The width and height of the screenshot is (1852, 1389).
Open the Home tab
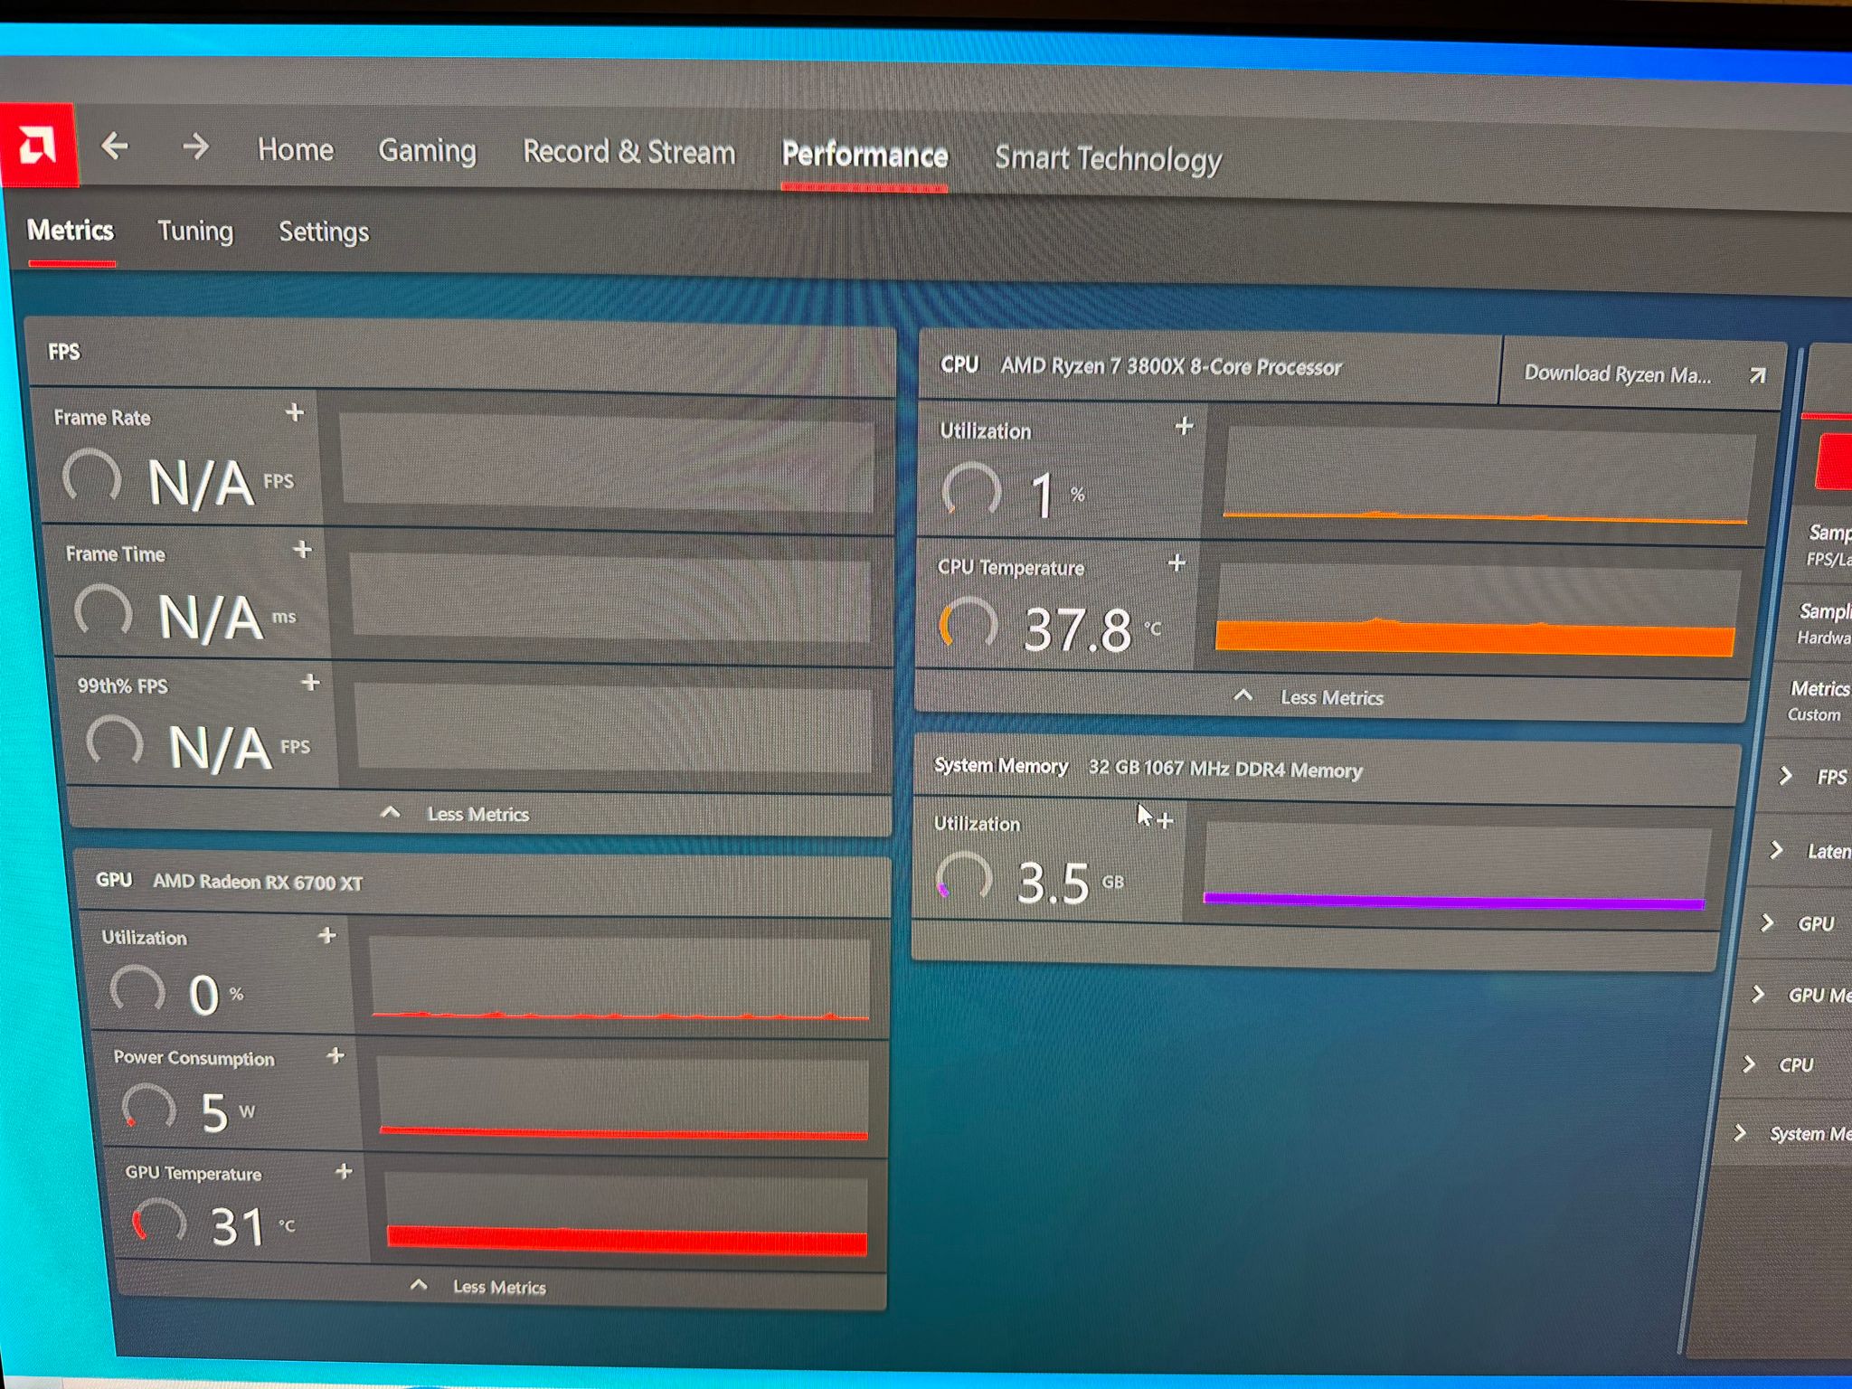pyautogui.click(x=296, y=149)
